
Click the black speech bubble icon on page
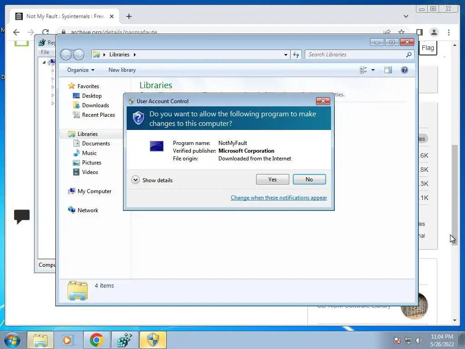22,216
